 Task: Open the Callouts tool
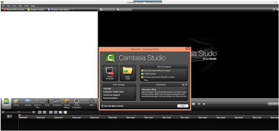pos(28,103)
